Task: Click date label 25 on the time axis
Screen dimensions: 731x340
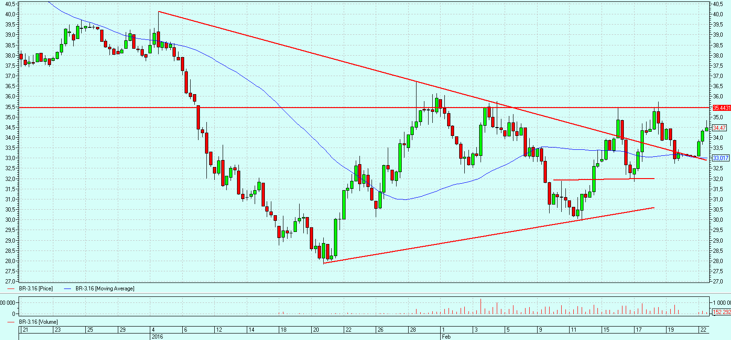Action: coord(90,330)
